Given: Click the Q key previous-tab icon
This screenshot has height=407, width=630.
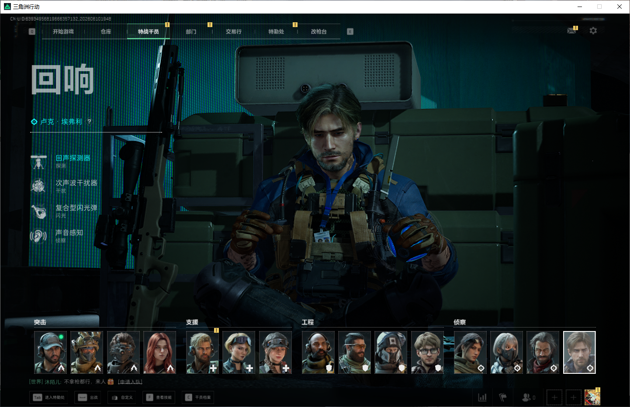Looking at the screenshot, I should [32, 31].
